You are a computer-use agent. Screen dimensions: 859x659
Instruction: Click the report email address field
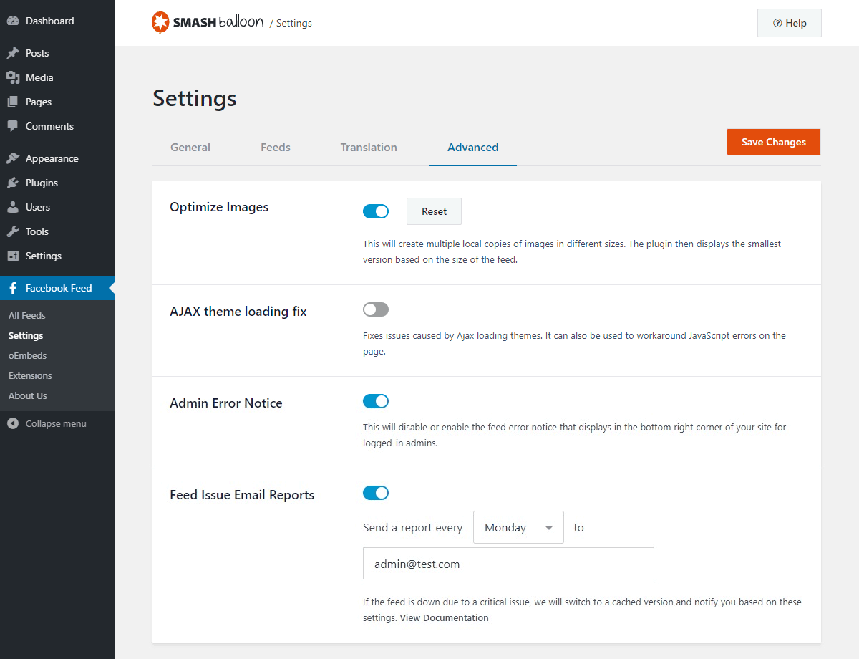508,564
